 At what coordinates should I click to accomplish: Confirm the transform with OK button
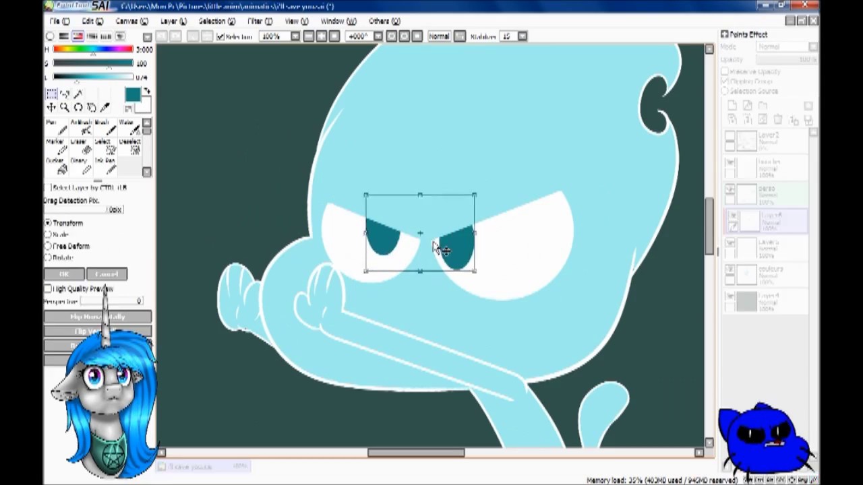[x=64, y=274]
